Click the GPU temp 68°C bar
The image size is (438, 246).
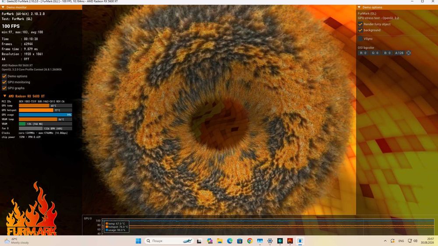coord(45,105)
